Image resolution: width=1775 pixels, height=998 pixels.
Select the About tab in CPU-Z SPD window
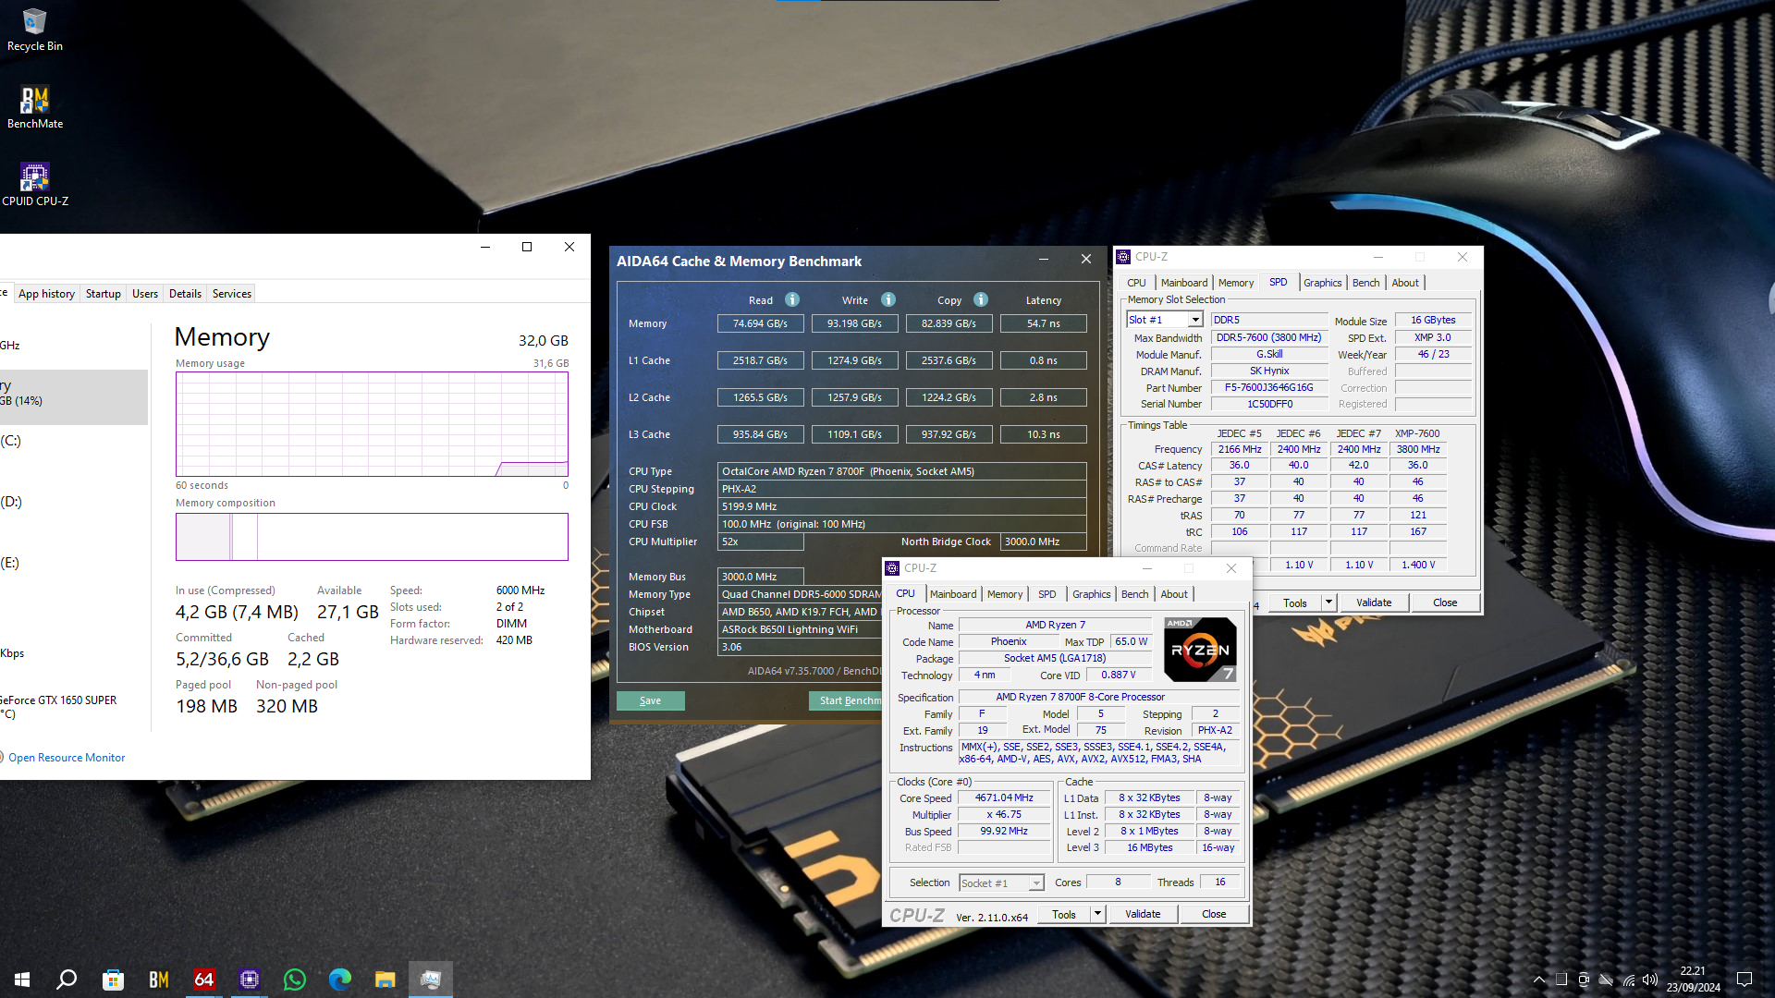(x=1405, y=283)
